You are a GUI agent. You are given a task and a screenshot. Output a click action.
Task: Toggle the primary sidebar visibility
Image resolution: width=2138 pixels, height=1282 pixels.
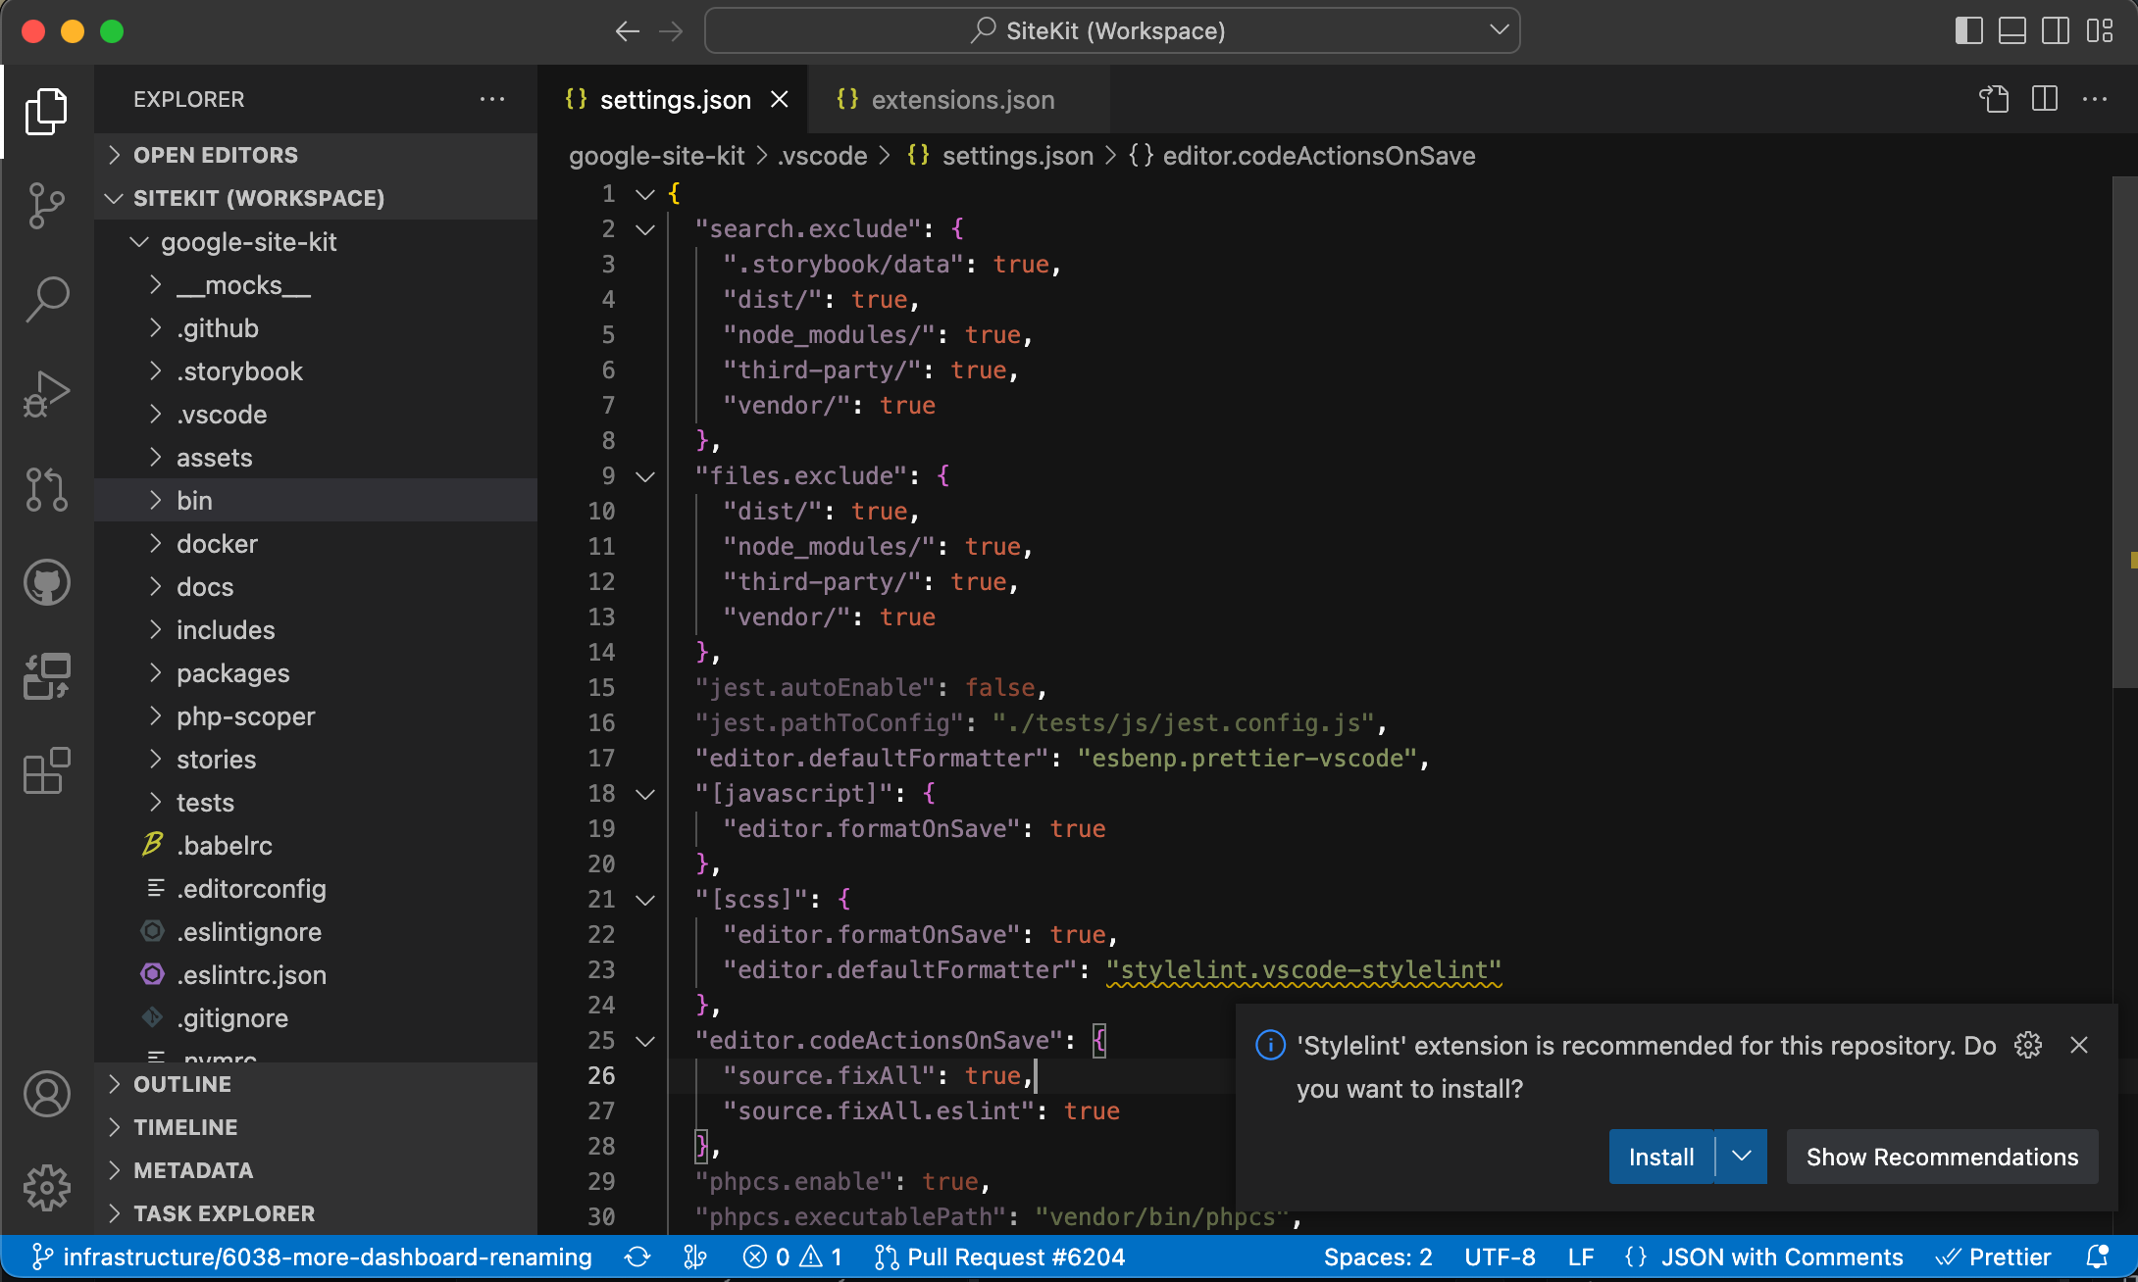pyautogui.click(x=1967, y=30)
